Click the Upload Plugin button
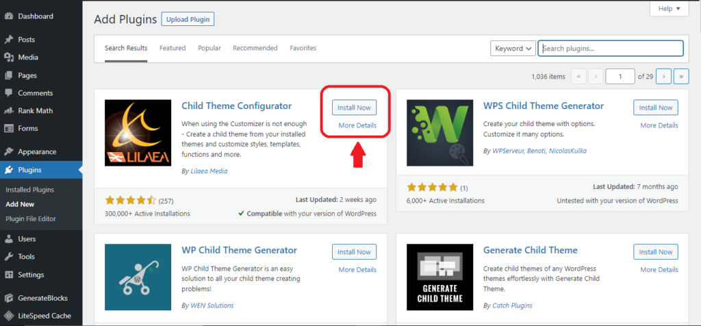Screen dimensions: 701x326 [x=188, y=20]
